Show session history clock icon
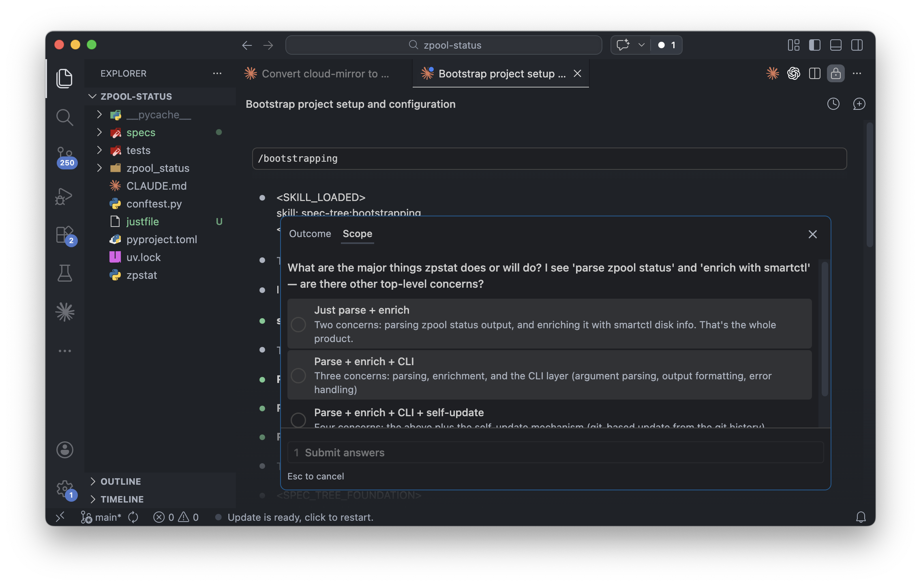Screen dimensions: 921x586 click(x=833, y=104)
